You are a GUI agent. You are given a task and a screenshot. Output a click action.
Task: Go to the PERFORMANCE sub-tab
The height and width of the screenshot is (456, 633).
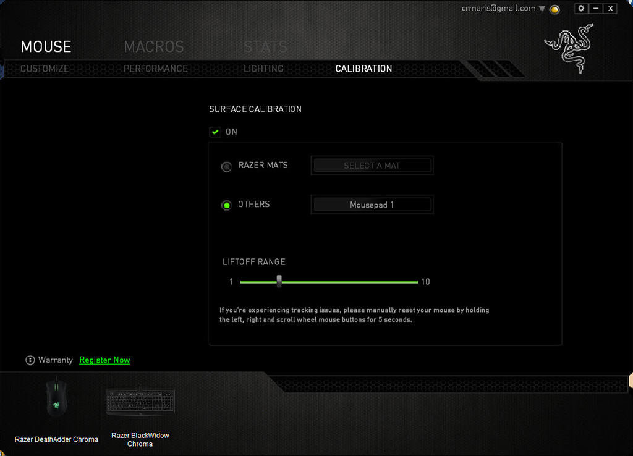point(155,69)
